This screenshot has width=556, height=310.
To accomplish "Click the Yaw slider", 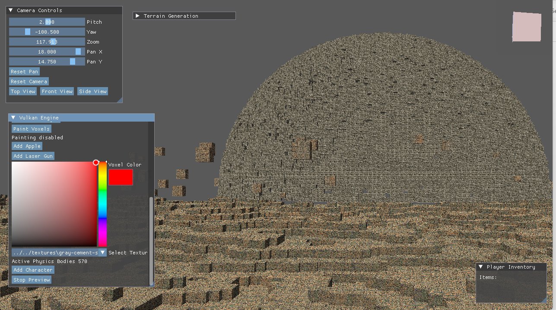I will (x=47, y=32).
